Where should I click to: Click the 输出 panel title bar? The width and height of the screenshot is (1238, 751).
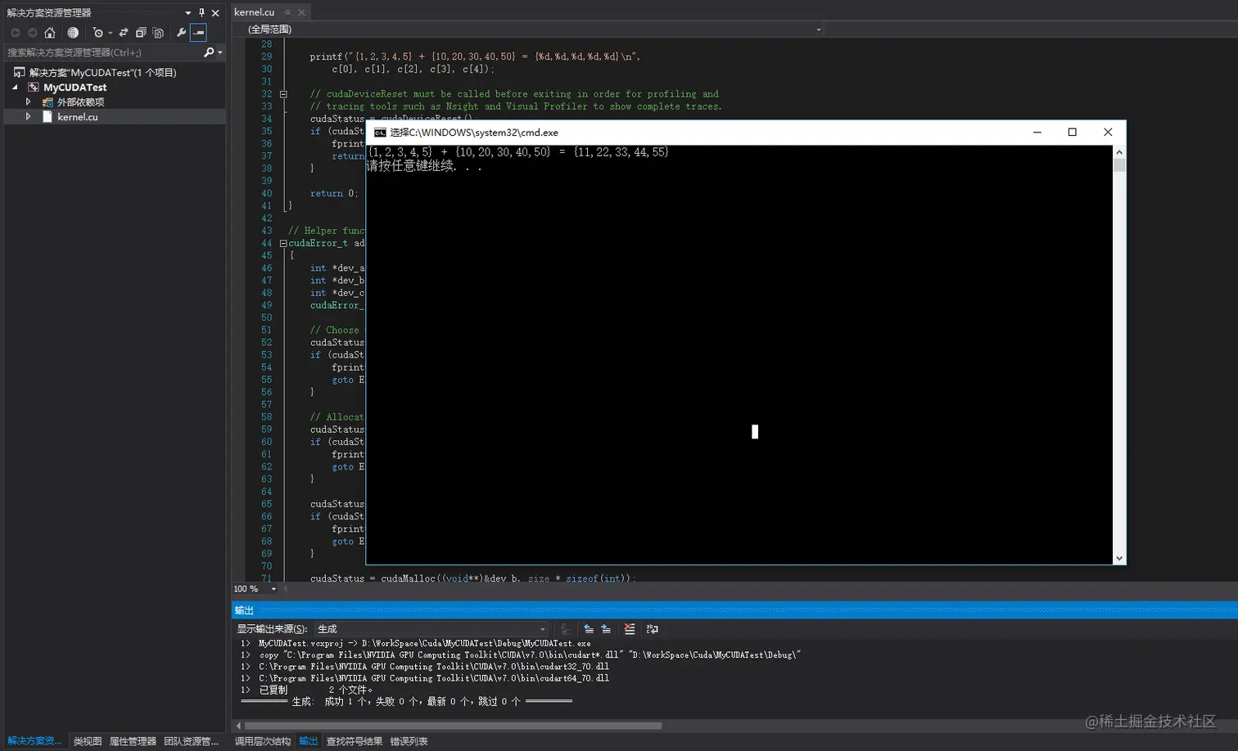tap(734, 610)
